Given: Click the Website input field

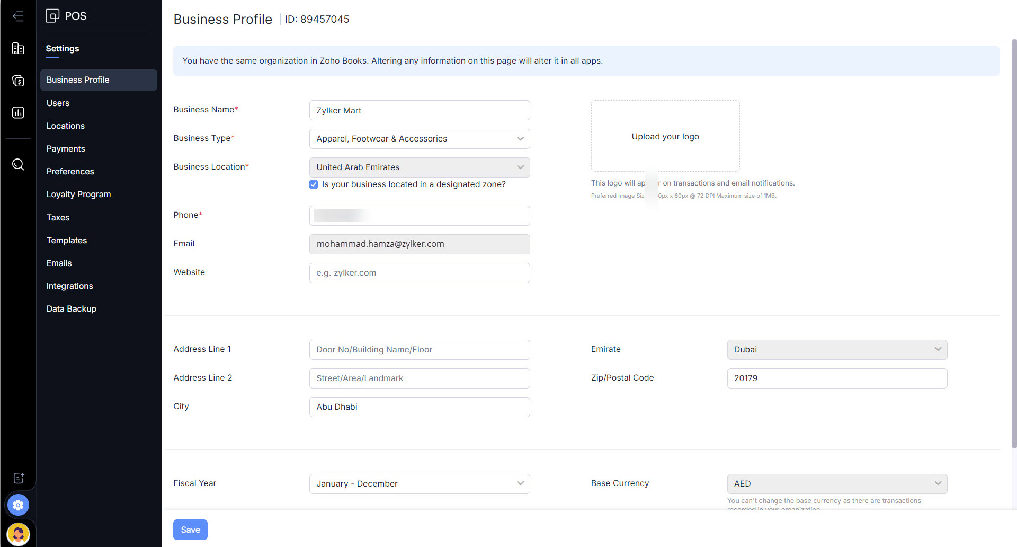Looking at the screenshot, I should (419, 273).
